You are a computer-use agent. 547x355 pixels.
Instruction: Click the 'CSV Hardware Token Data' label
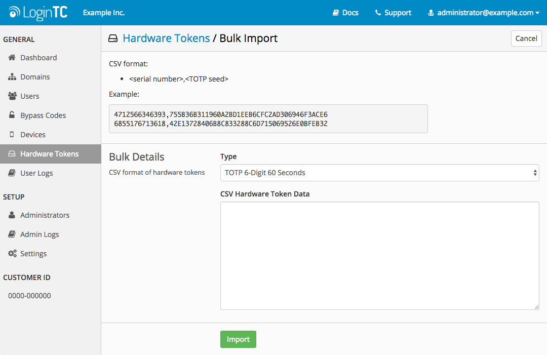pos(265,194)
